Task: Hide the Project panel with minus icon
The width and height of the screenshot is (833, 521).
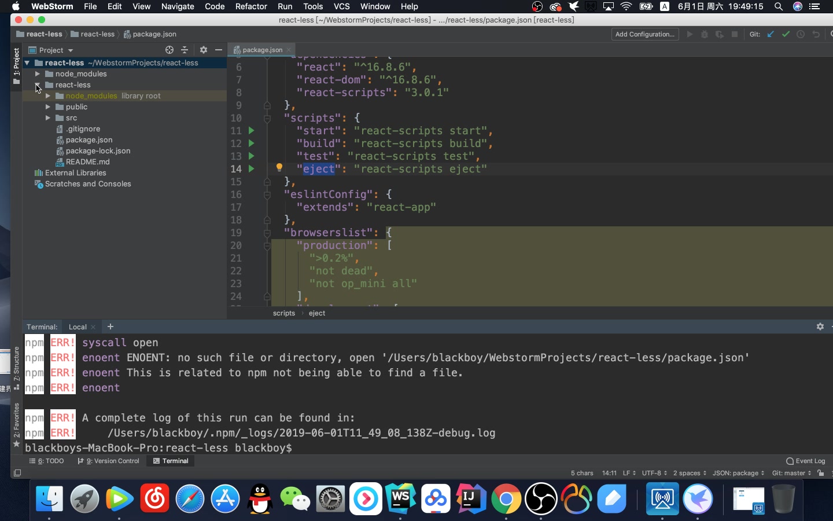Action: (219, 50)
